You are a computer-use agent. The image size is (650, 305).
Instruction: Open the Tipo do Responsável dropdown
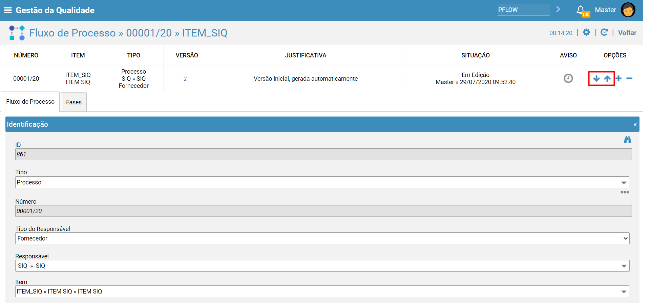322,238
